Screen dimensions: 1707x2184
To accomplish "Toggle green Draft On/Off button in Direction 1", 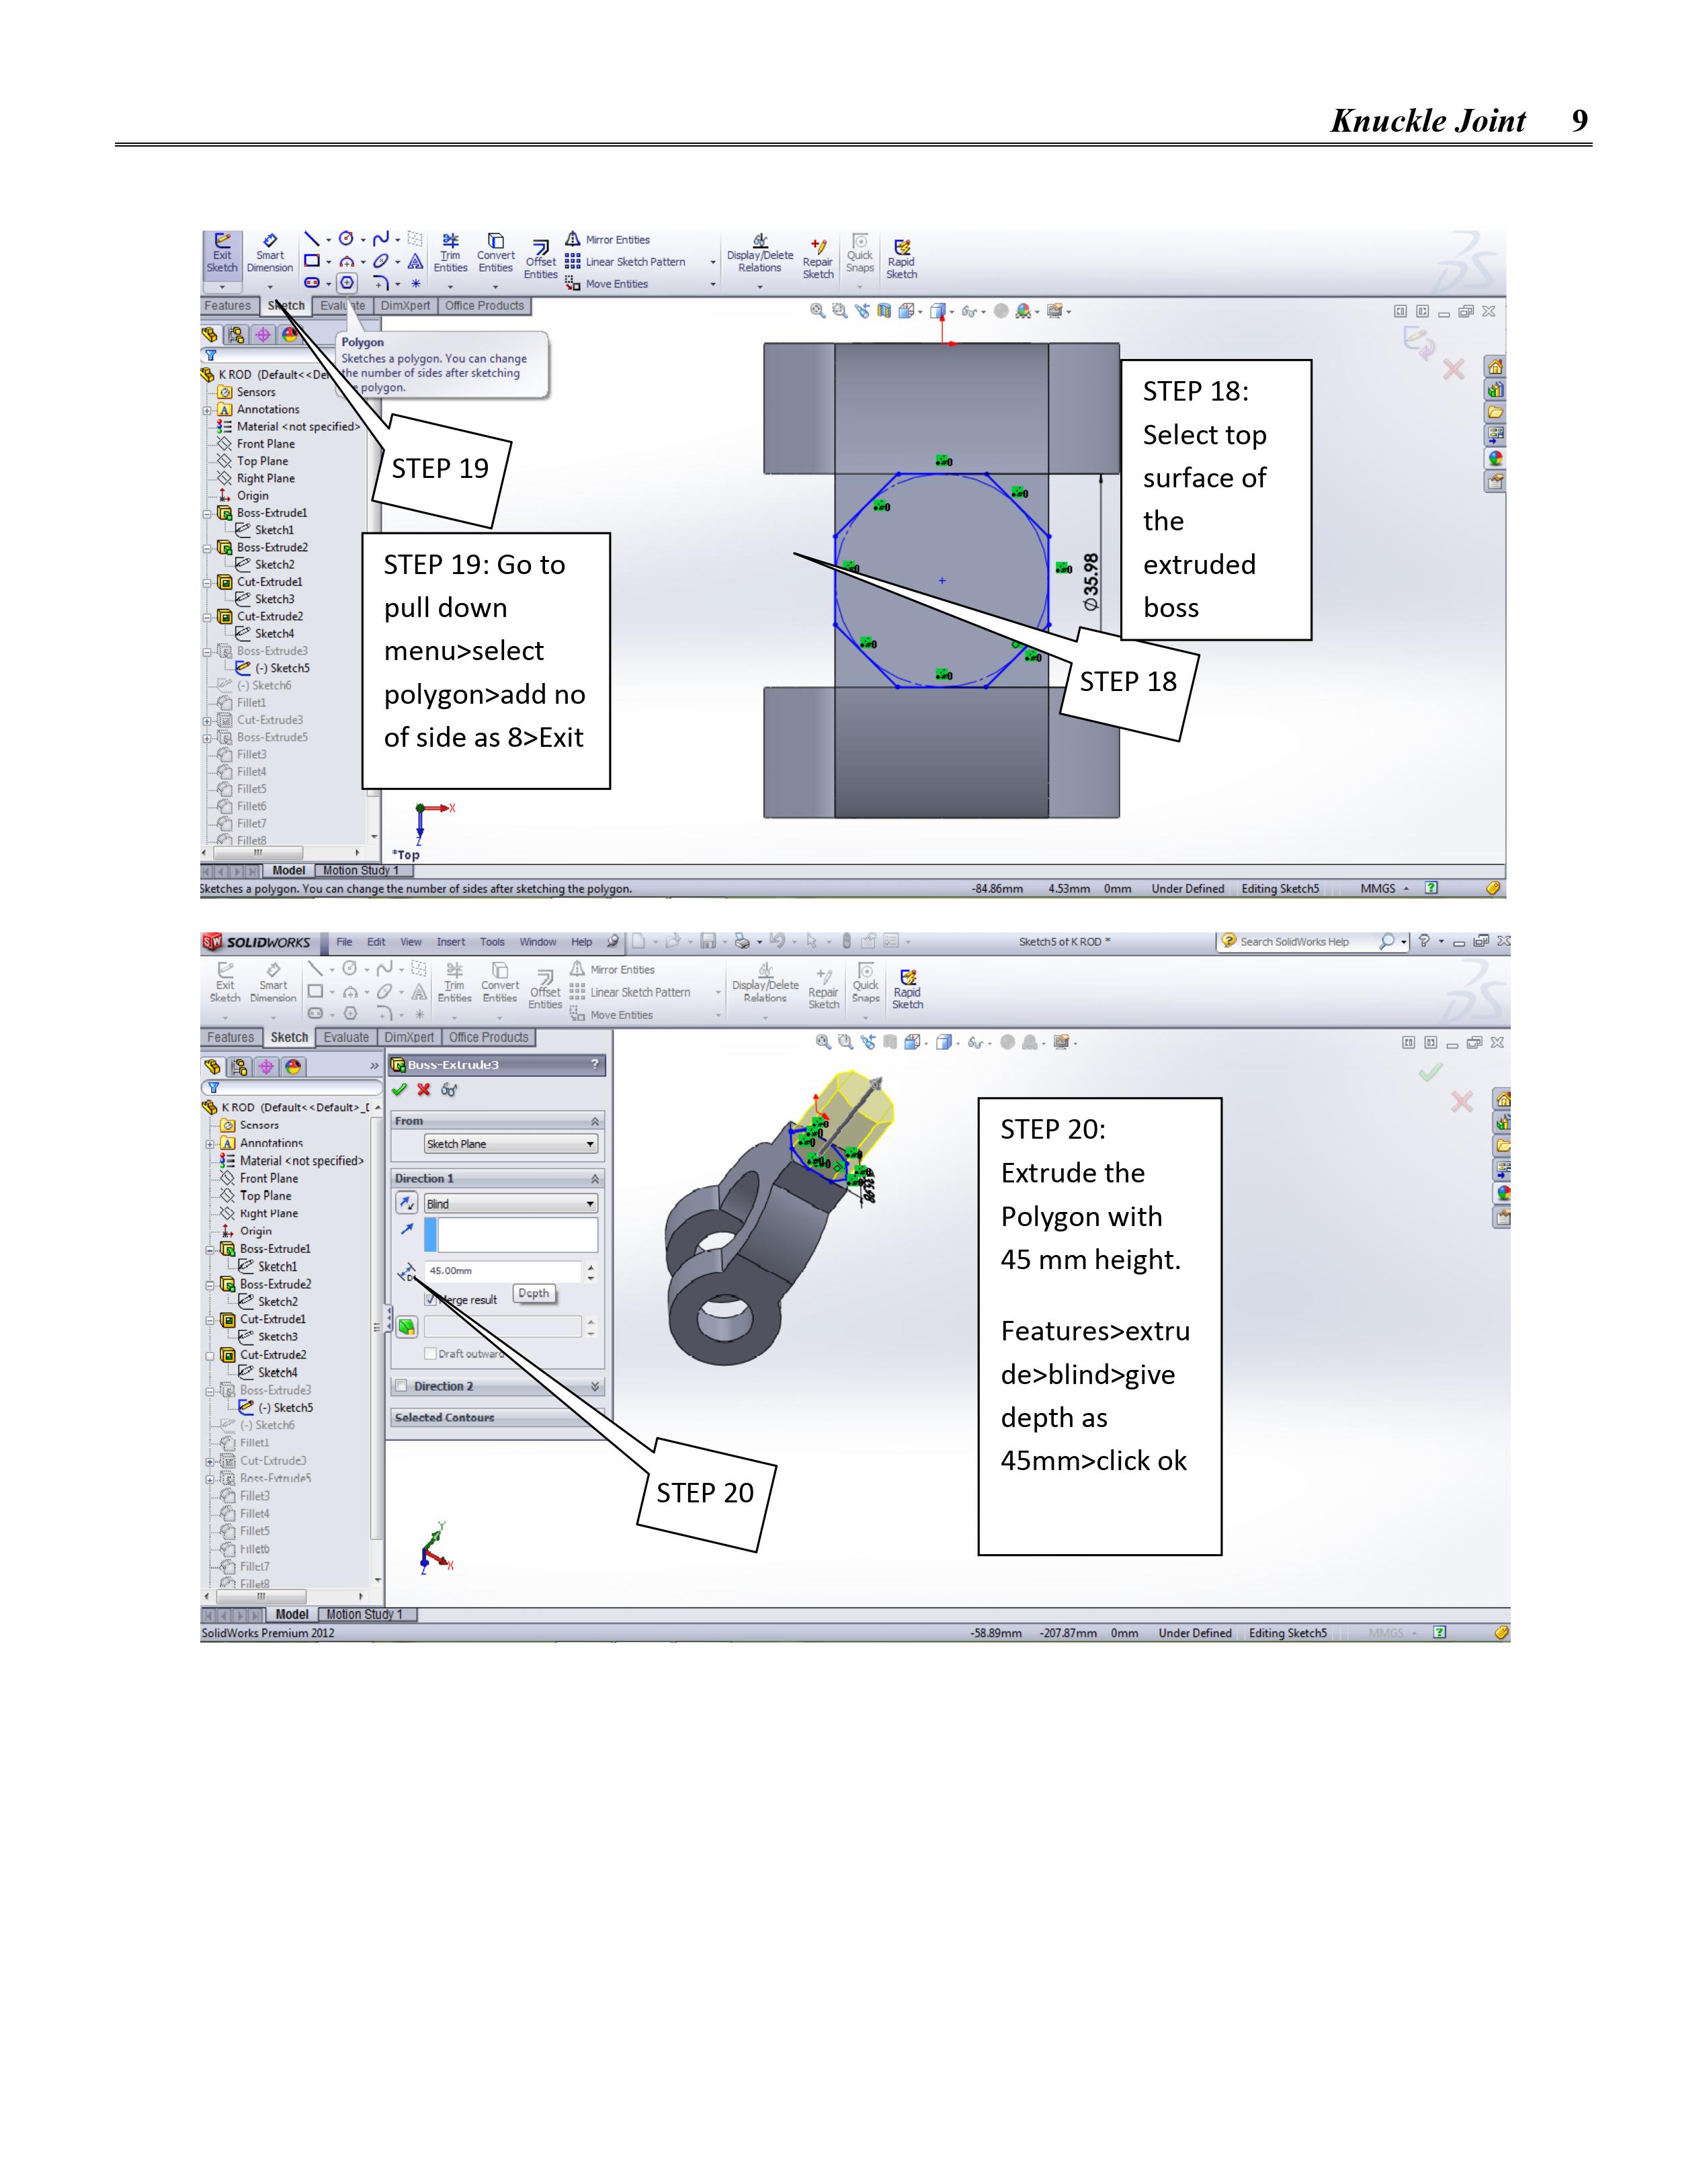I will pos(406,1327).
